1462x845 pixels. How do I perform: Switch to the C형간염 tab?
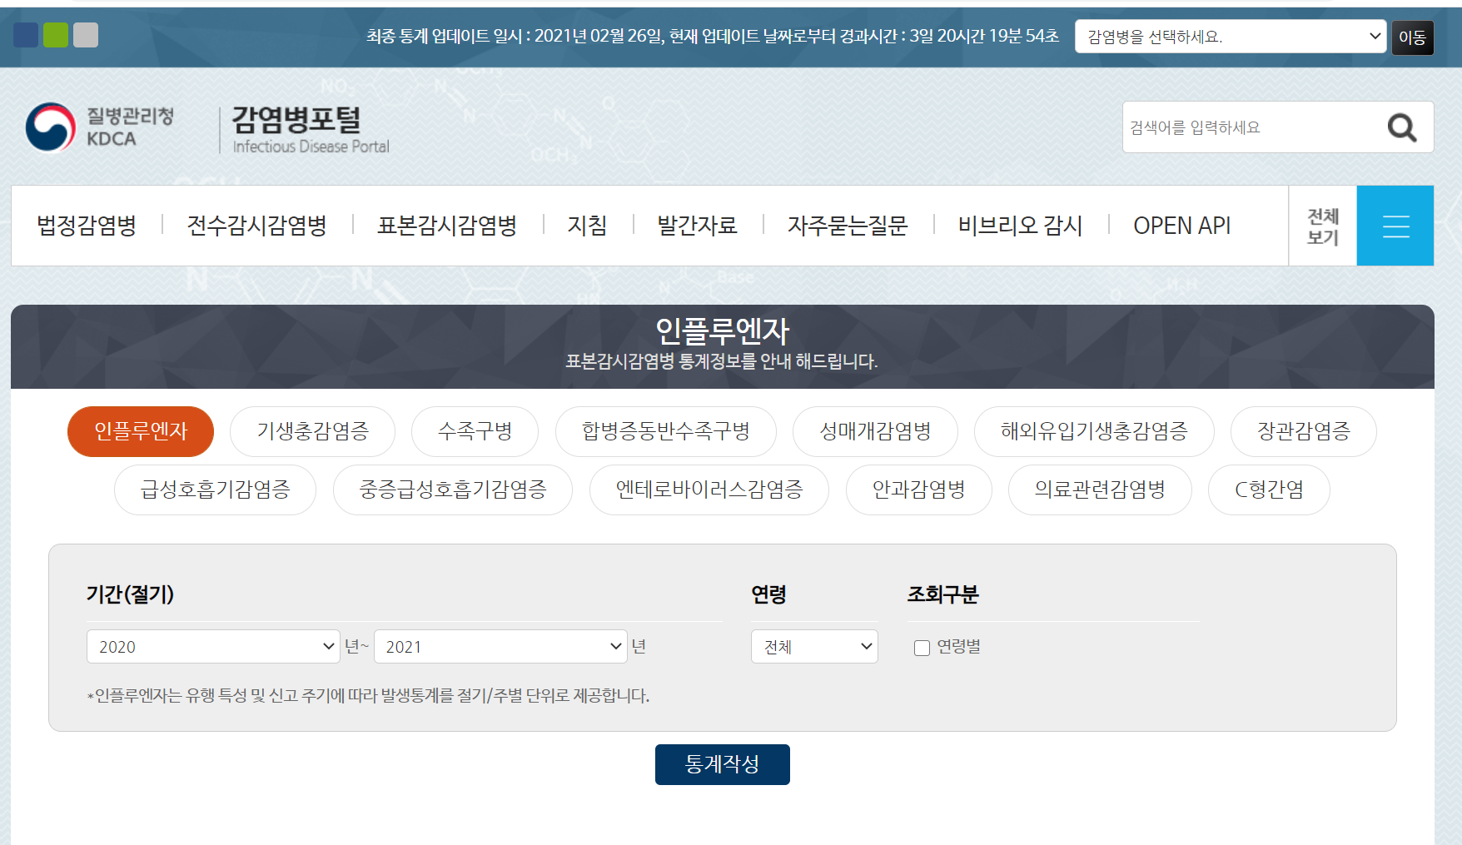pyautogui.click(x=1269, y=490)
